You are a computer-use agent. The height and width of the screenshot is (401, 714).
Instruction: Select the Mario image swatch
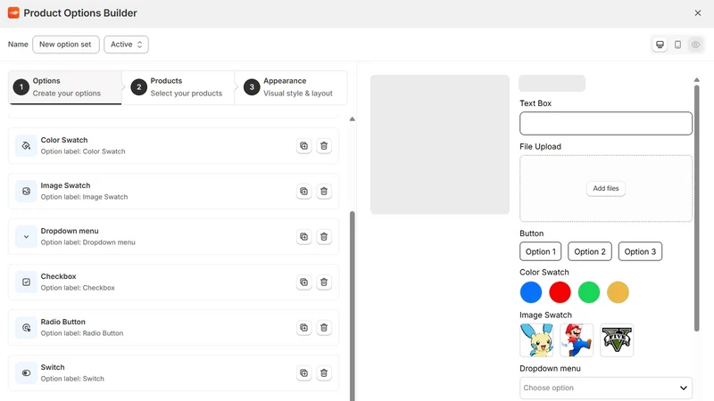point(577,340)
